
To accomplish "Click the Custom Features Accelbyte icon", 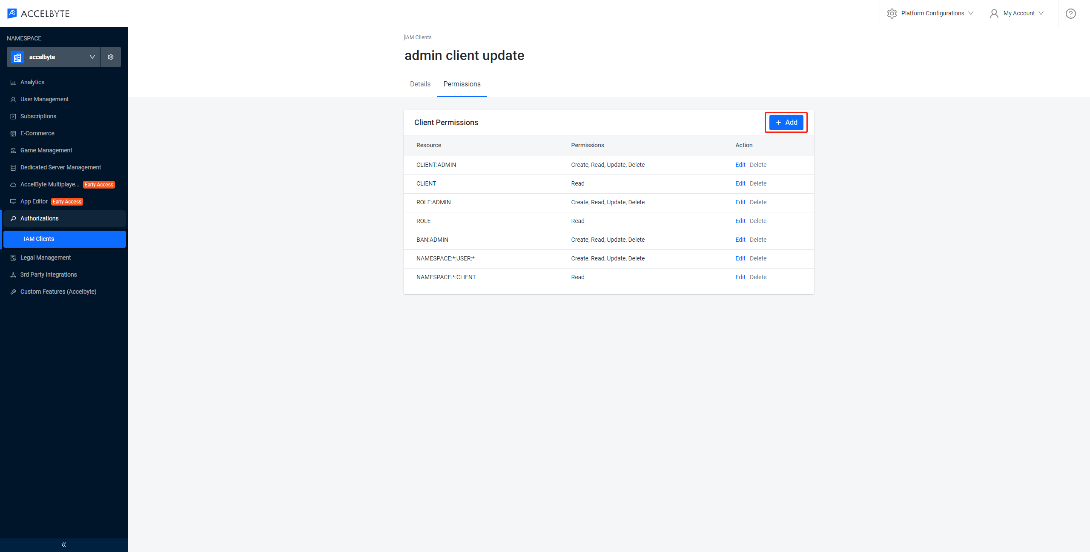I will (14, 291).
